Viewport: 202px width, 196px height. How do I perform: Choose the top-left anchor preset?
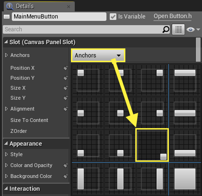coord(88,80)
